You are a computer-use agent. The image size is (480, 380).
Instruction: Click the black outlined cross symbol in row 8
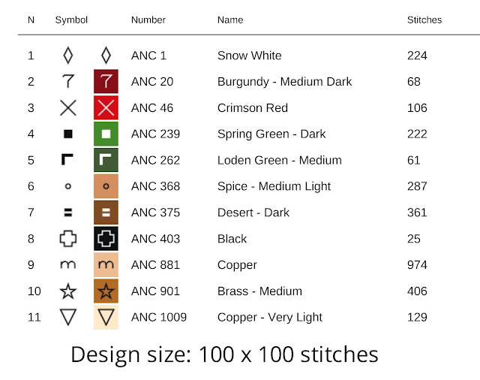click(68, 238)
